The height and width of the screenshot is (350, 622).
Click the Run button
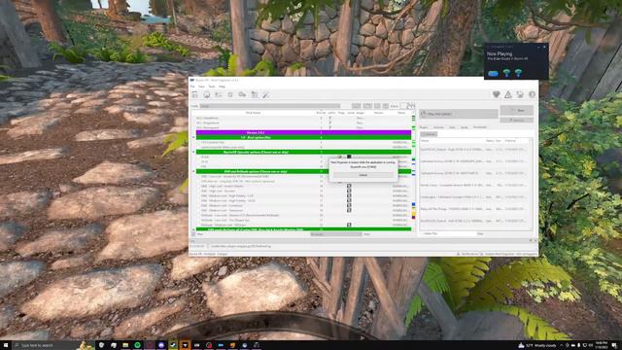click(x=517, y=110)
